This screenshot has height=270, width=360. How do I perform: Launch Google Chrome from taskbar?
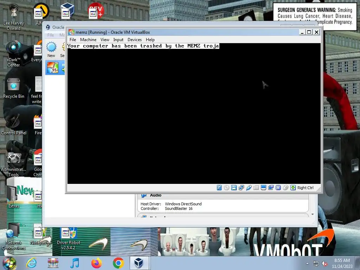[x=118, y=263]
